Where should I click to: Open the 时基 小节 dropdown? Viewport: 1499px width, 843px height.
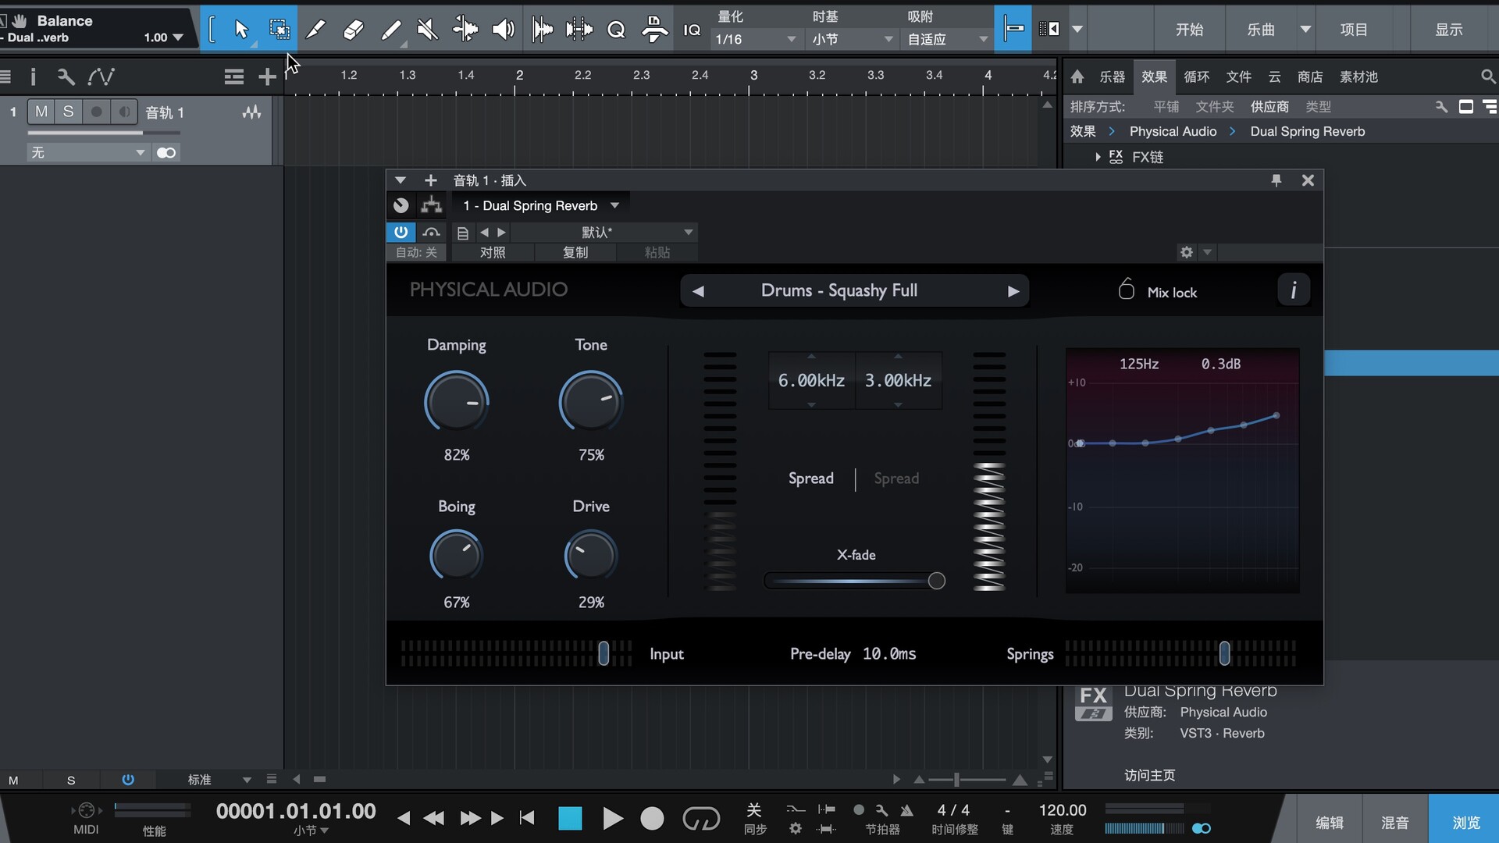[x=853, y=39]
